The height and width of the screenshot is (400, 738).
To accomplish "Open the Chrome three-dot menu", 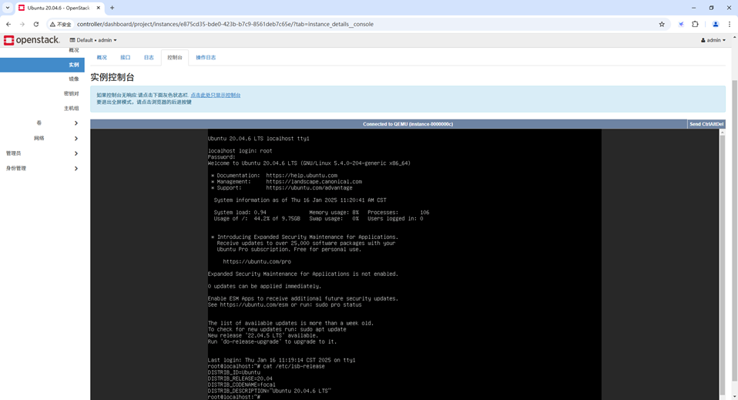I will (x=730, y=24).
